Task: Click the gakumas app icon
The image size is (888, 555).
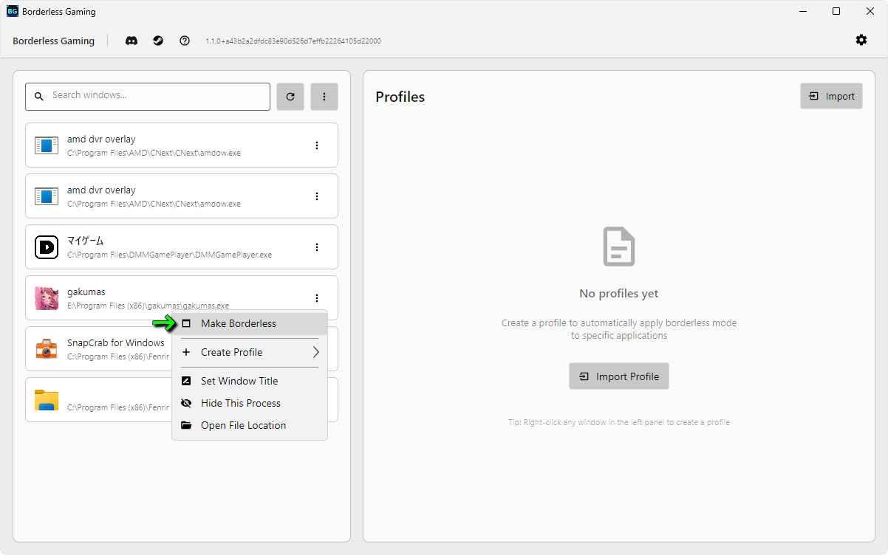Action: coord(47,298)
